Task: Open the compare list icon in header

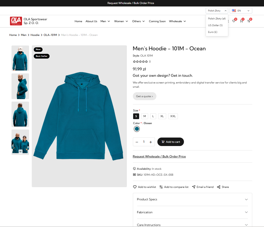Action: click(x=249, y=21)
